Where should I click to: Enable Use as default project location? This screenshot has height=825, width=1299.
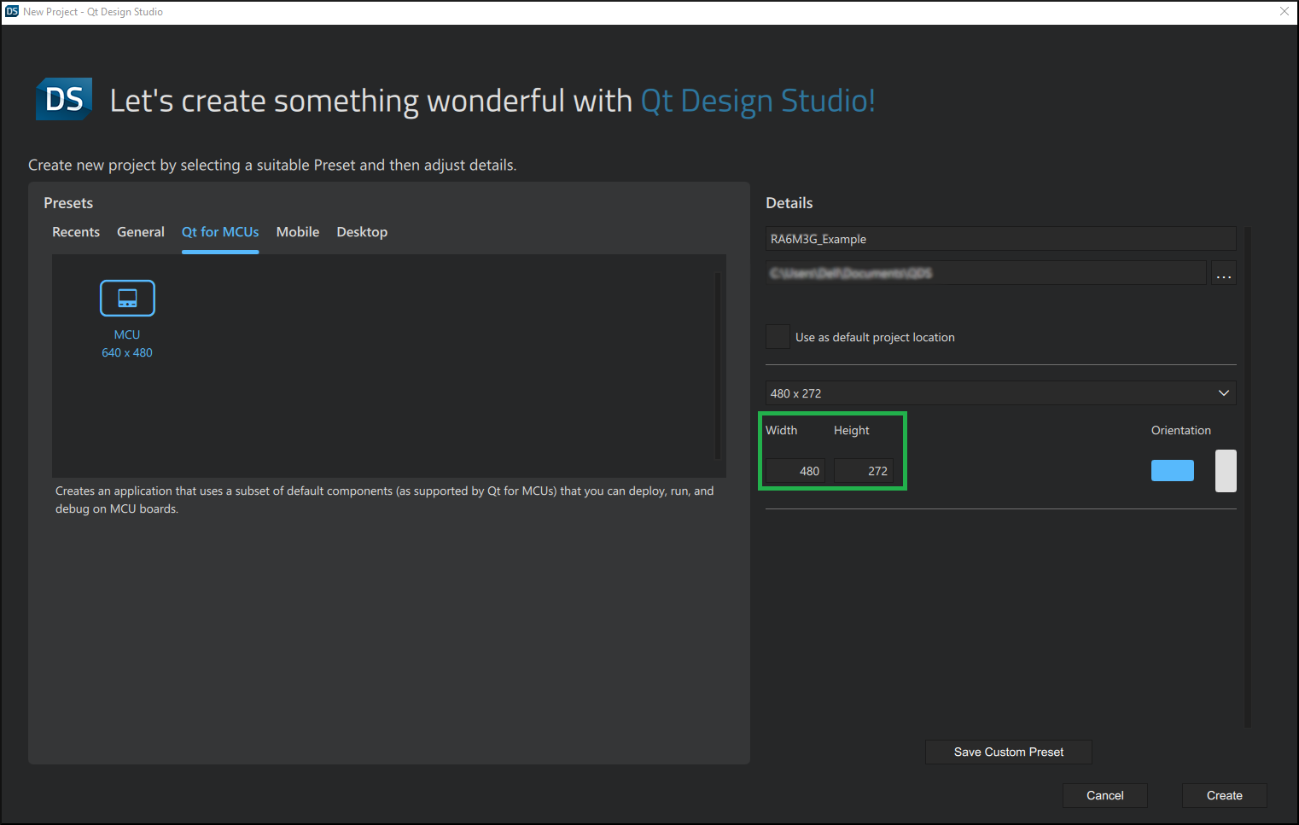coord(778,337)
